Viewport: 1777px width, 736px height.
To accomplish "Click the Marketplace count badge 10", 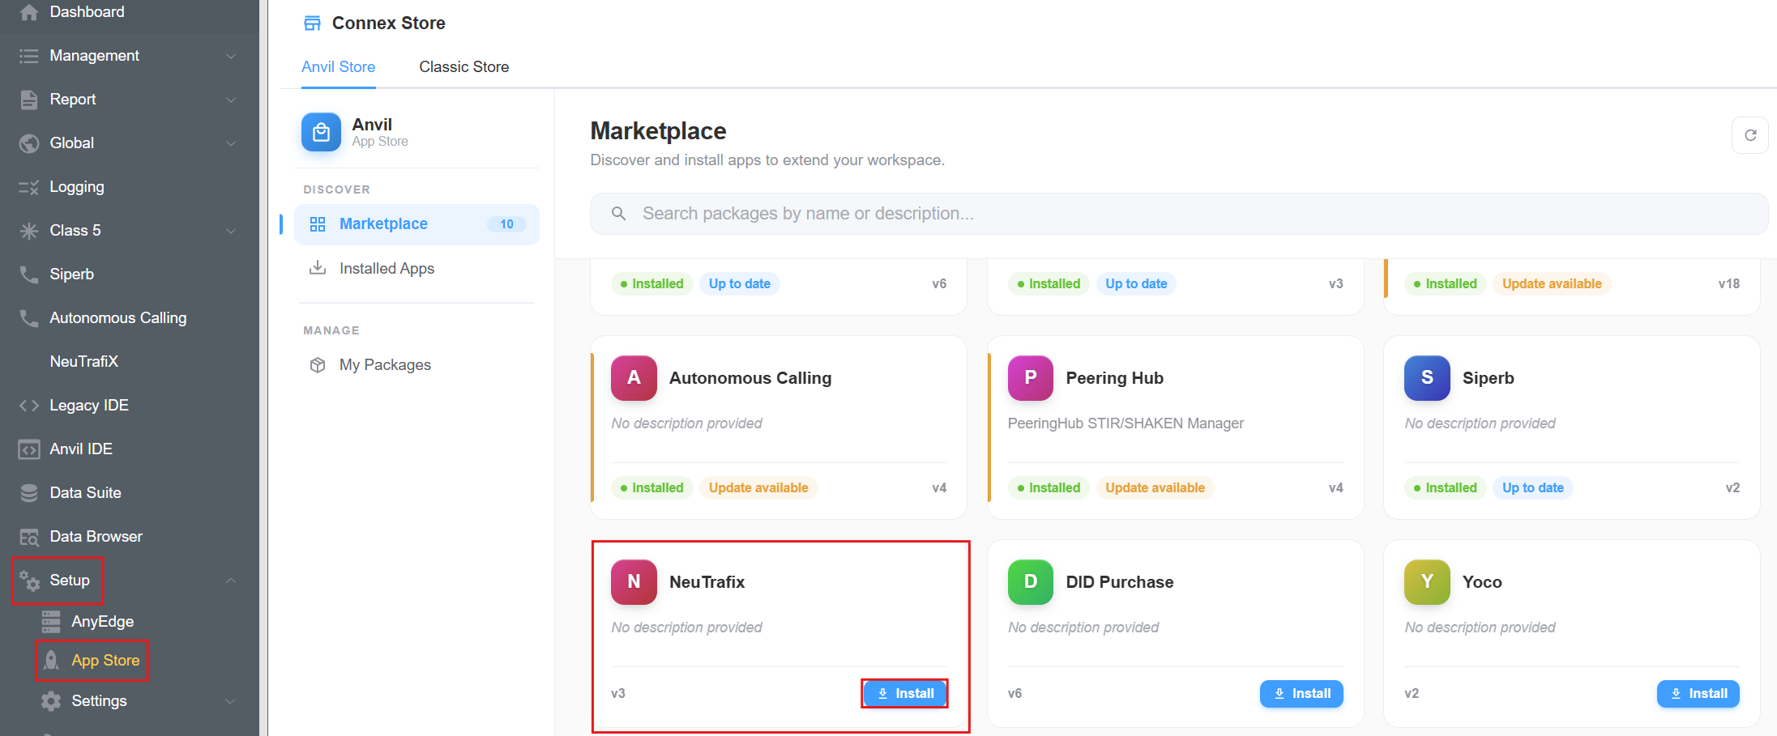I will point(506,224).
